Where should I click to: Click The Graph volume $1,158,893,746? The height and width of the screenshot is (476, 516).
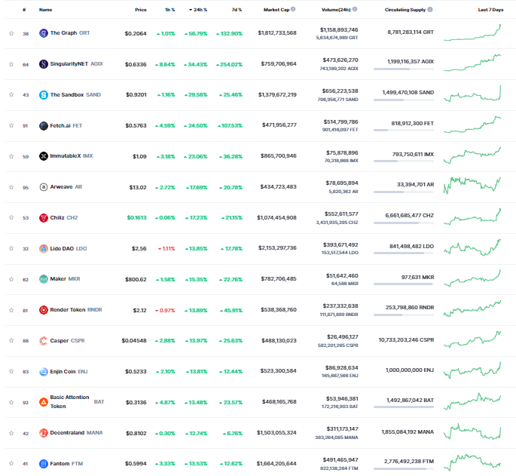pyautogui.click(x=339, y=30)
